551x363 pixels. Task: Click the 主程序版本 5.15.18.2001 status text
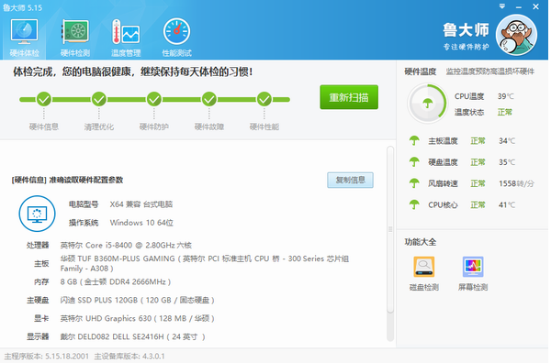[47, 357]
